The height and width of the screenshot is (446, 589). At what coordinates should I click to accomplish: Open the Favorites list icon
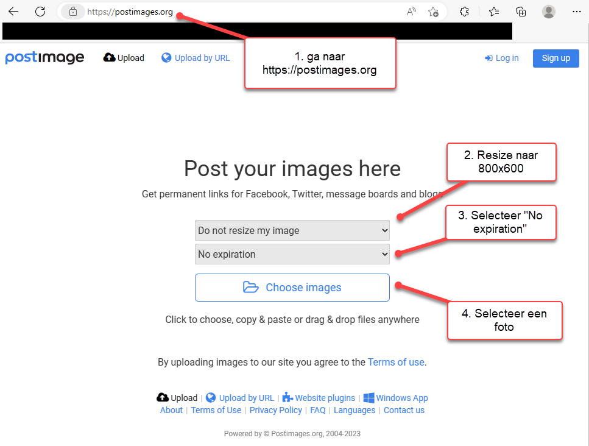coord(494,12)
